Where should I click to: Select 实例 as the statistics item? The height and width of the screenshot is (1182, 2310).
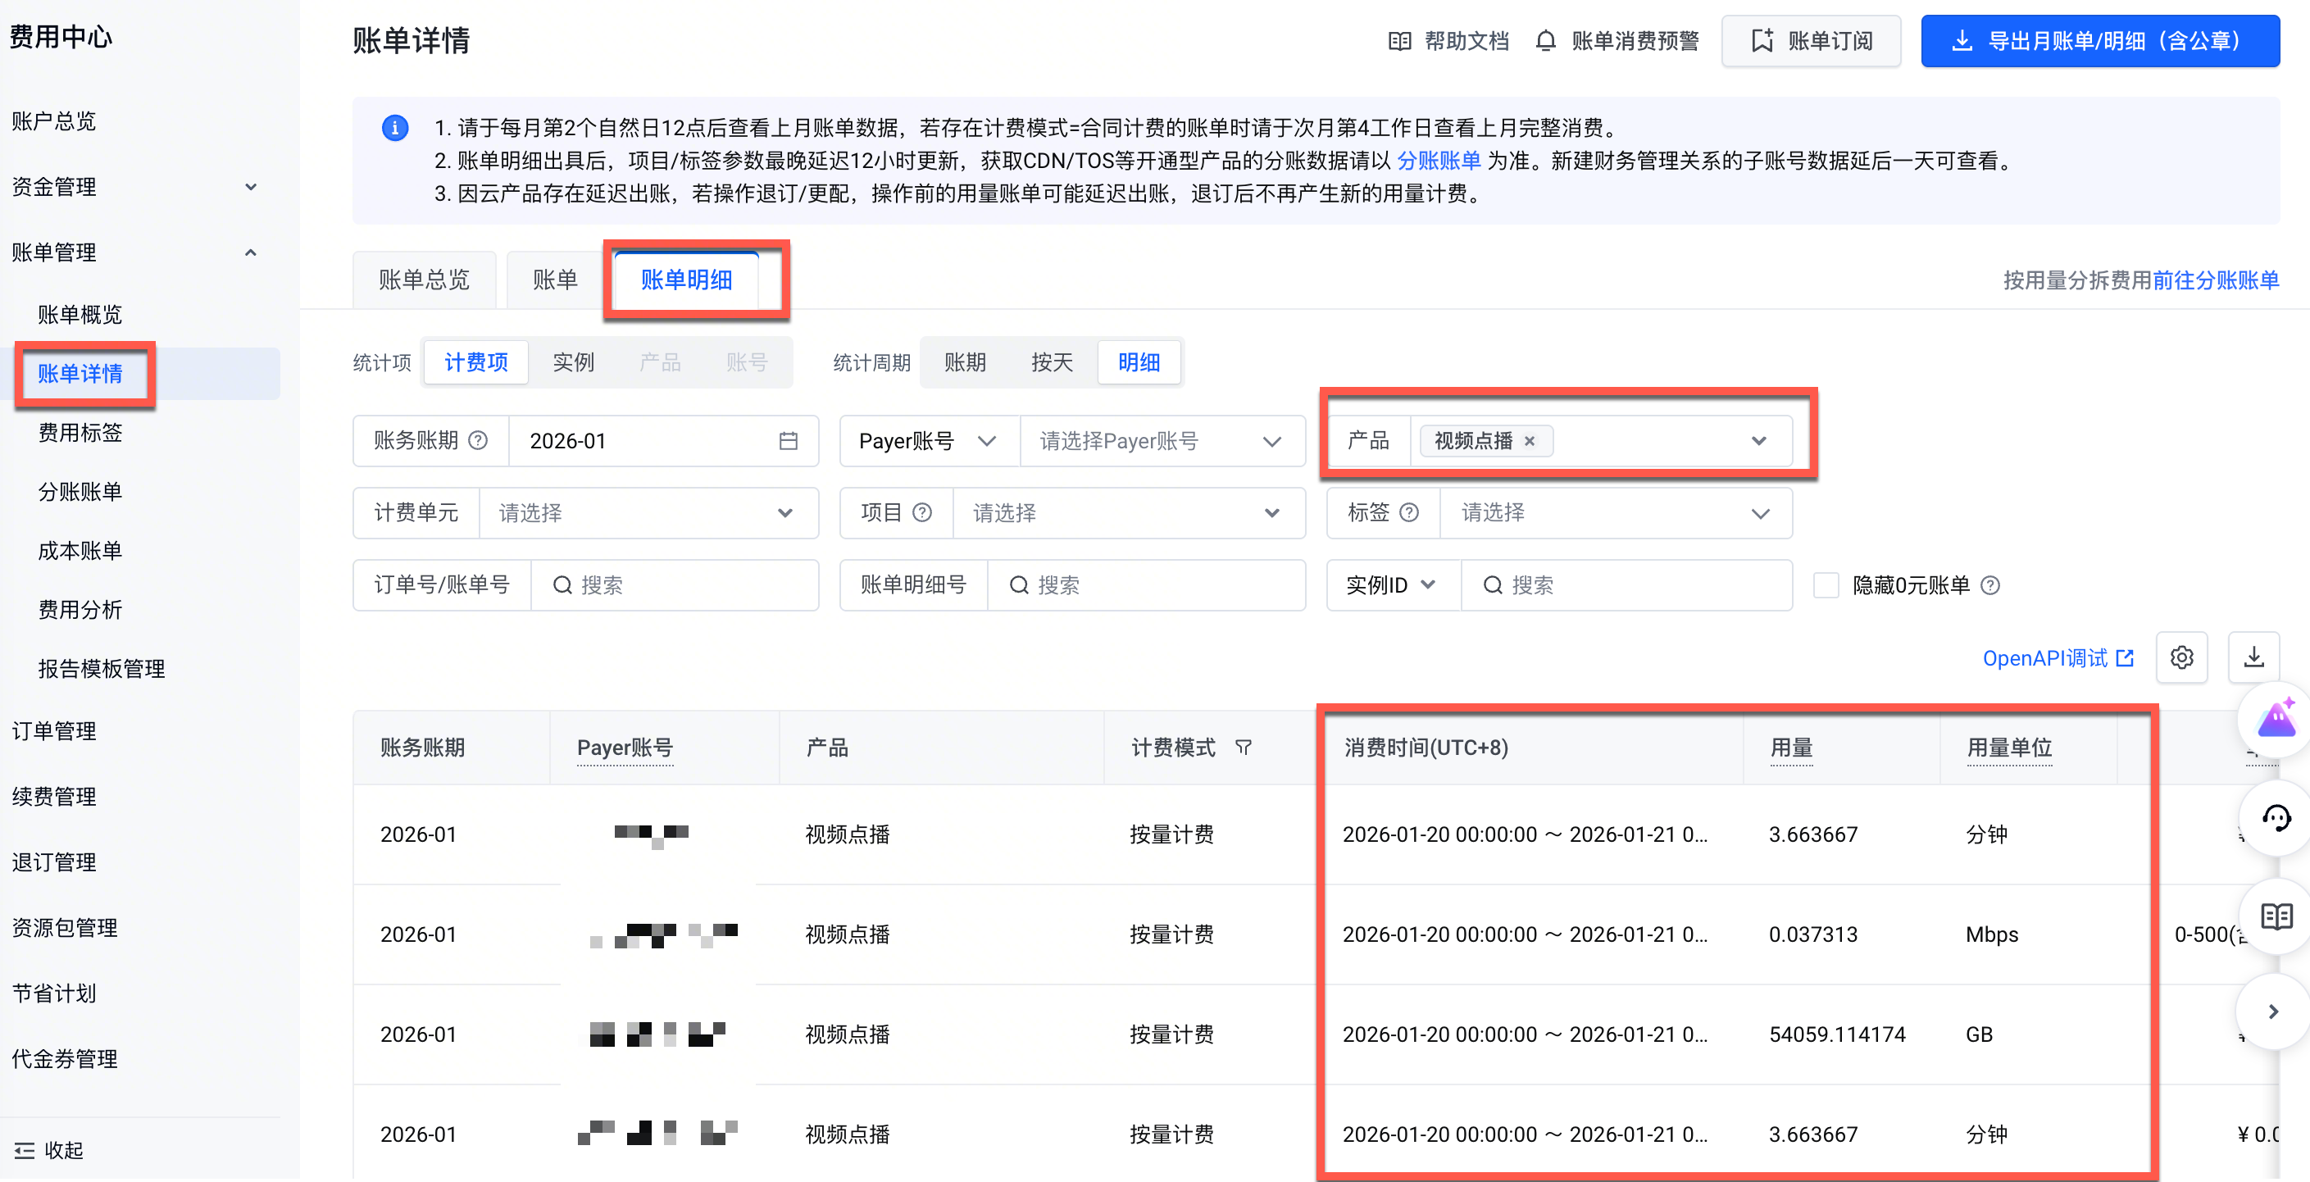[x=573, y=362]
